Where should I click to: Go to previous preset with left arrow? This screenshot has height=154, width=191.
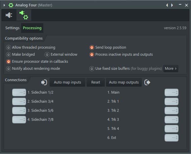[x=167, y=5]
